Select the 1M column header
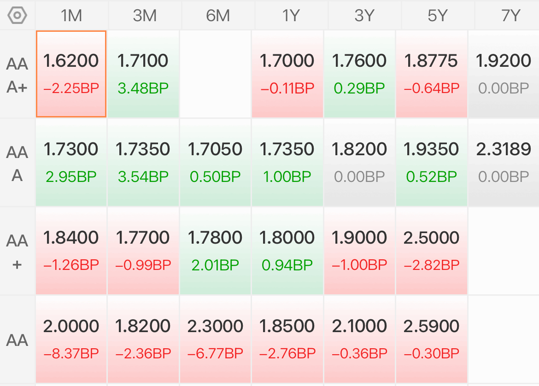The image size is (539, 386). 71,16
